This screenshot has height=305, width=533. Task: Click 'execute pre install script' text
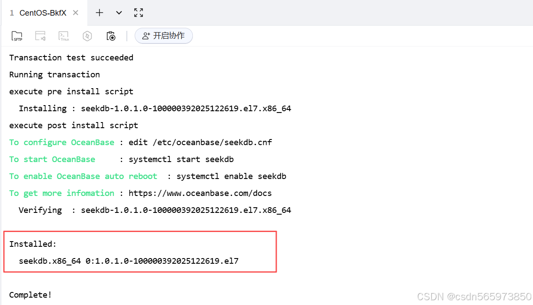[x=71, y=91]
